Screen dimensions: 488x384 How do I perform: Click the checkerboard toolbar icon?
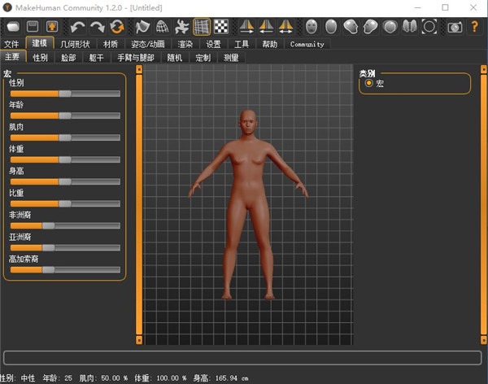click(x=221, y=27)
